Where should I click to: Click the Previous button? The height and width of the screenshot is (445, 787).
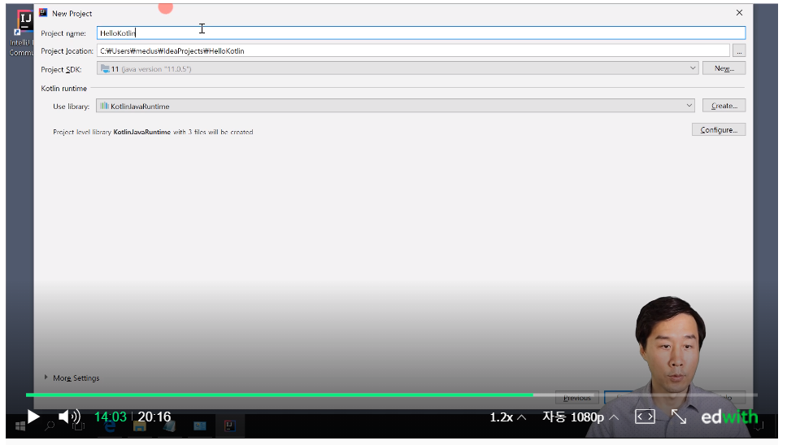pyautogui.click(x=576, y=398)
